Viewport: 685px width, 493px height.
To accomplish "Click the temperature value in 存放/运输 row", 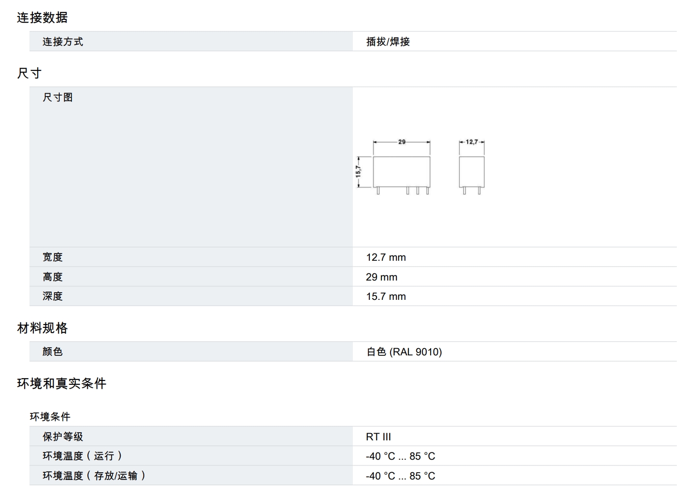I will [400, 476].
